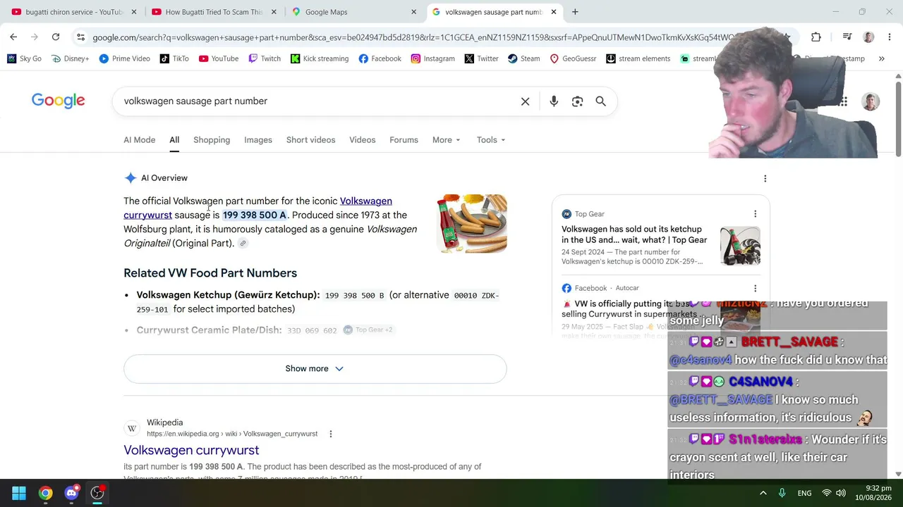The image size is (903, 507).
Task: Clear the search query with the X
Action: tap(525, 101)
